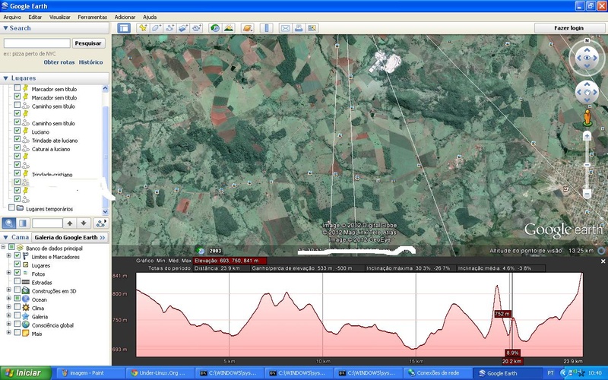The width and height of the screenshot is (608, 380).
Task: Expand the Construções em 3D layer
Action: pos(9,291)
